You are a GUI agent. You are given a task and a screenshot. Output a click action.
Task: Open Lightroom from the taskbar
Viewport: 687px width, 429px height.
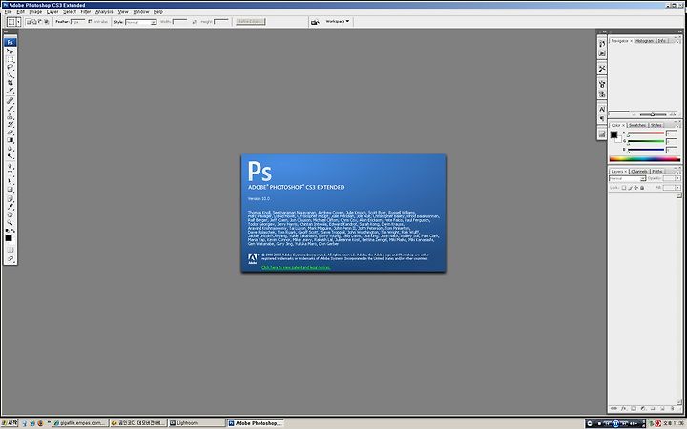tap(197, 423)
